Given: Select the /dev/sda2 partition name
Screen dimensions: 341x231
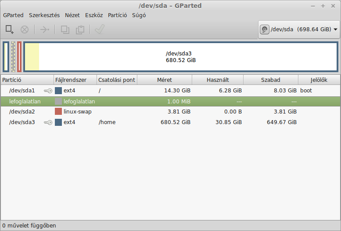Looking at the screenshot, I should [x=22, y=112].
